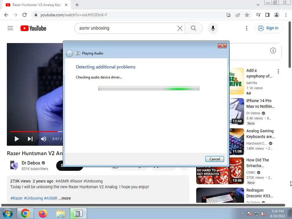Open the YouTube hamburger guide menu

[10, 28]
